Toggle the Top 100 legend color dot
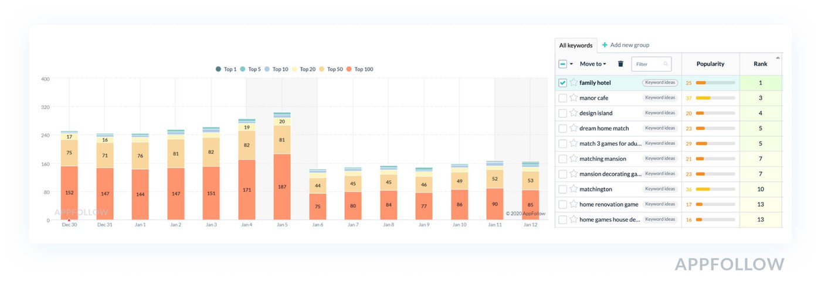Viewport: 821px width, 285px height. (x=350, y=69)
